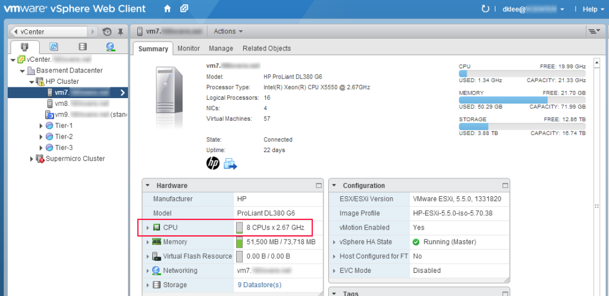Click the scroll up arrow of summary pane
This screenshot has height=296, width=609.
(x=597, y=62)
